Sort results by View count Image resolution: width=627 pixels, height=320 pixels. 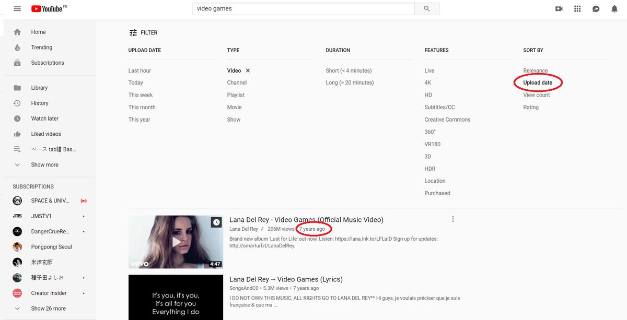(x=537, y=95)
